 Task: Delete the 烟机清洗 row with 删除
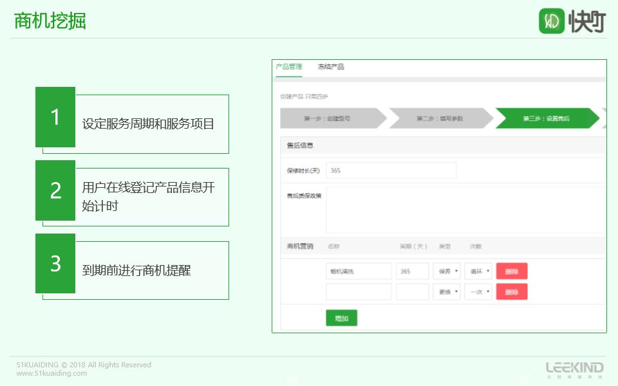[x=512, y=271]
